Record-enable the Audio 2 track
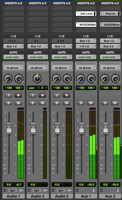 pyautogui.click(x=67, y=95)
